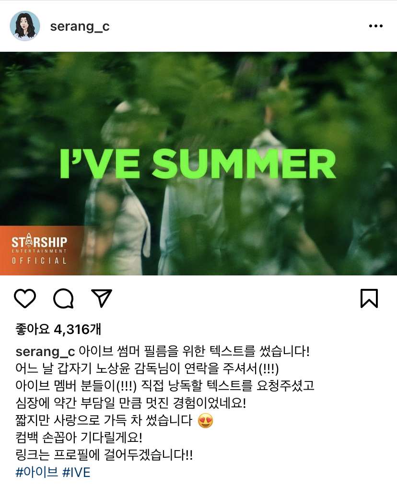Screen dimensions: 397x488
Task: Like the post with the heart icon
Action: pos(25,298)
